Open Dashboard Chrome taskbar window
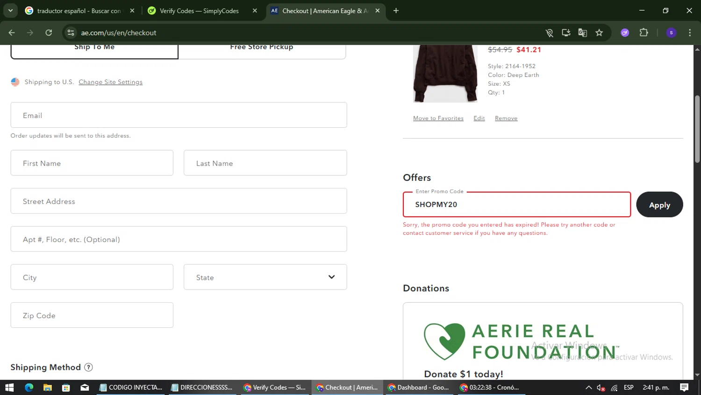The width and height of the screenshot is (701, 395). pyautogui.click(x=419, y=388)
